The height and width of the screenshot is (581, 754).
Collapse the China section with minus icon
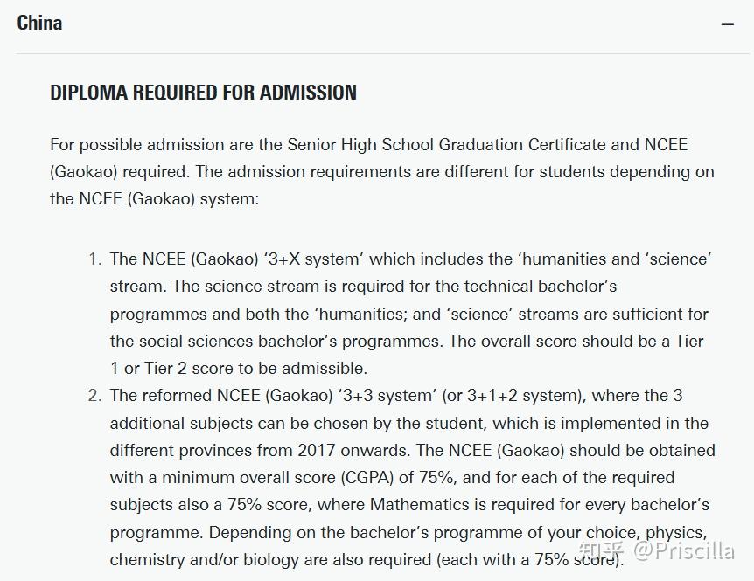[x=727, y=24]
